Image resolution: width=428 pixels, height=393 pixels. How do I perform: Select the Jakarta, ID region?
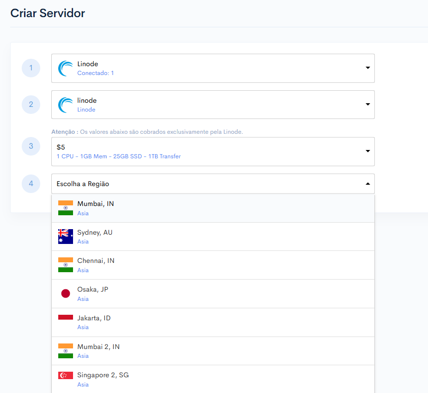click(213, 323)
